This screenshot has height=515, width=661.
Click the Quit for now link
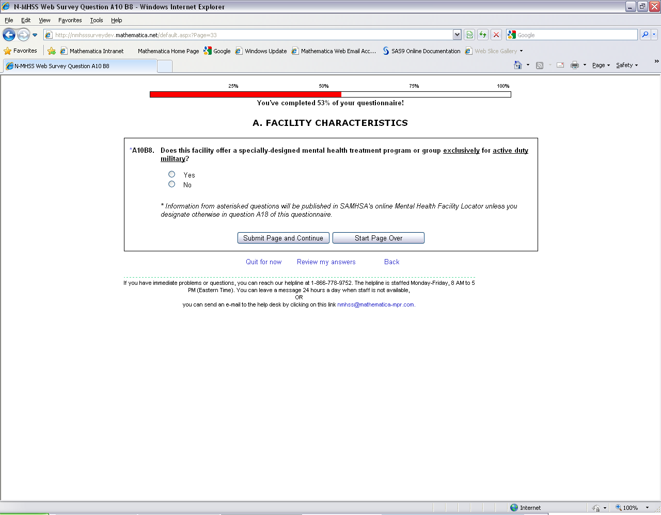click(x=264, y=262)
